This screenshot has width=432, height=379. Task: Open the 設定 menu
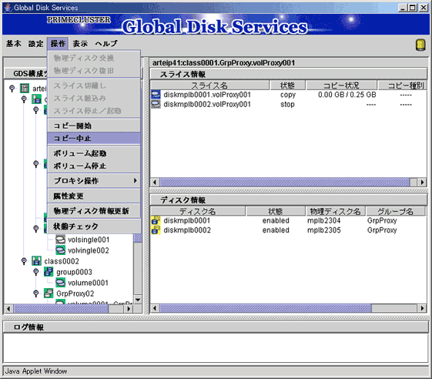tap(36, 44)
